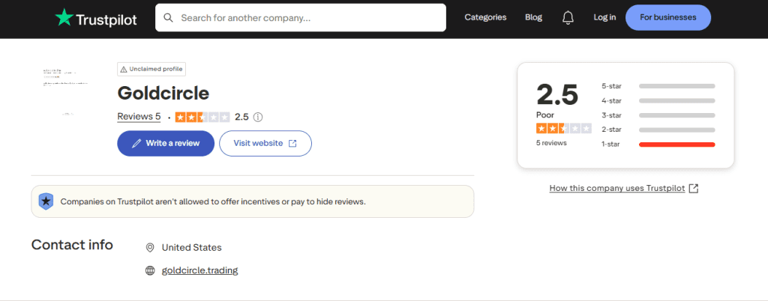Open How this company uses Trustpilot
The height and width of the screenshot is (301, 768).
pos(617,188)
